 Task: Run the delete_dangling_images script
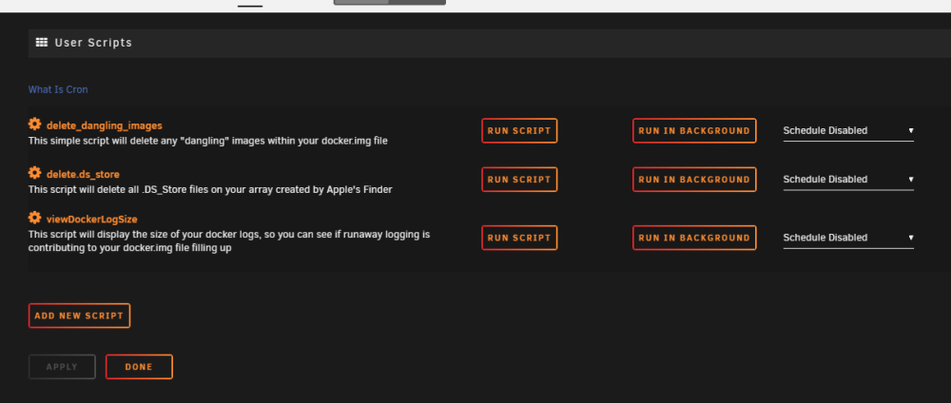(x=519, y=131)
